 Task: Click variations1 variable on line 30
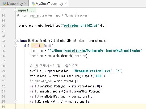tap(39, 76)
